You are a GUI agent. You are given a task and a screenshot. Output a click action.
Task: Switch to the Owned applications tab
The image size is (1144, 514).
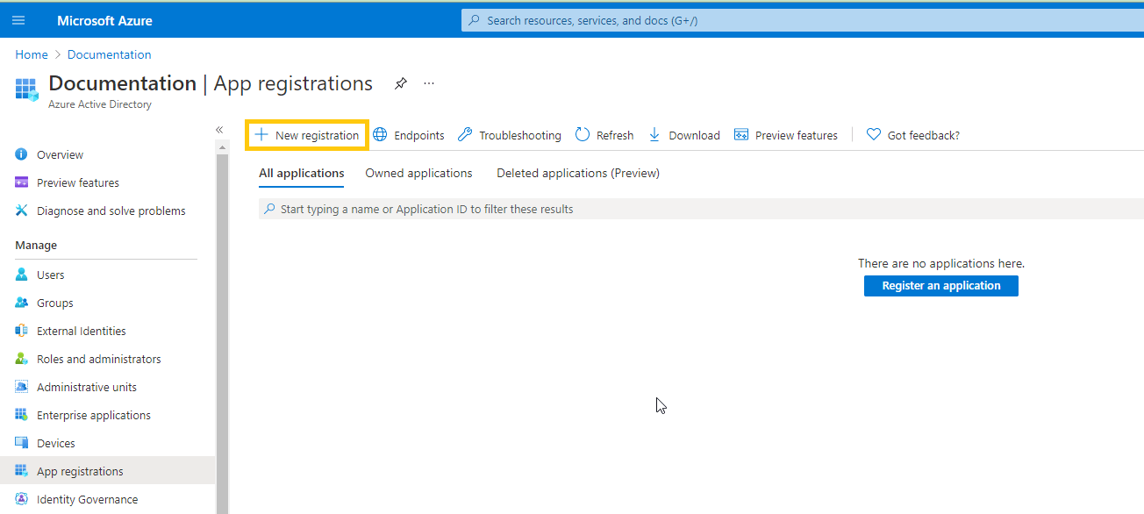point(418,173)
